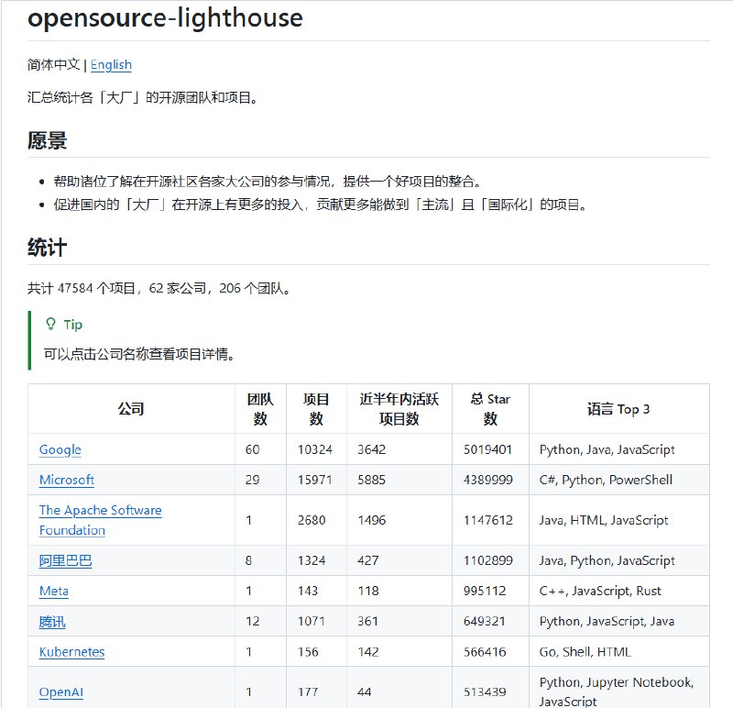Open the Kubernetes company link
The image size is (733, 708).
(70, 651)
